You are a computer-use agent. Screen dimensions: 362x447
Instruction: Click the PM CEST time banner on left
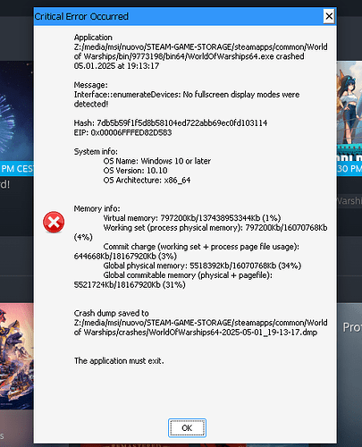17,169
